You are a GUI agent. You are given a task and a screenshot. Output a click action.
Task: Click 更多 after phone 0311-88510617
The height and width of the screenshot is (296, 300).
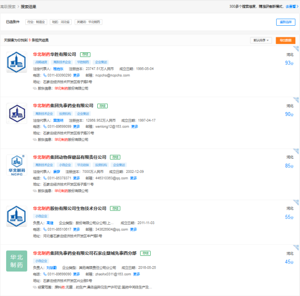77,229
